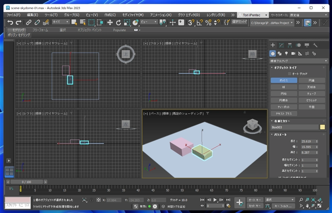Select the Move transform tool
The image size is (332, 213).
(x=110, y=22)
